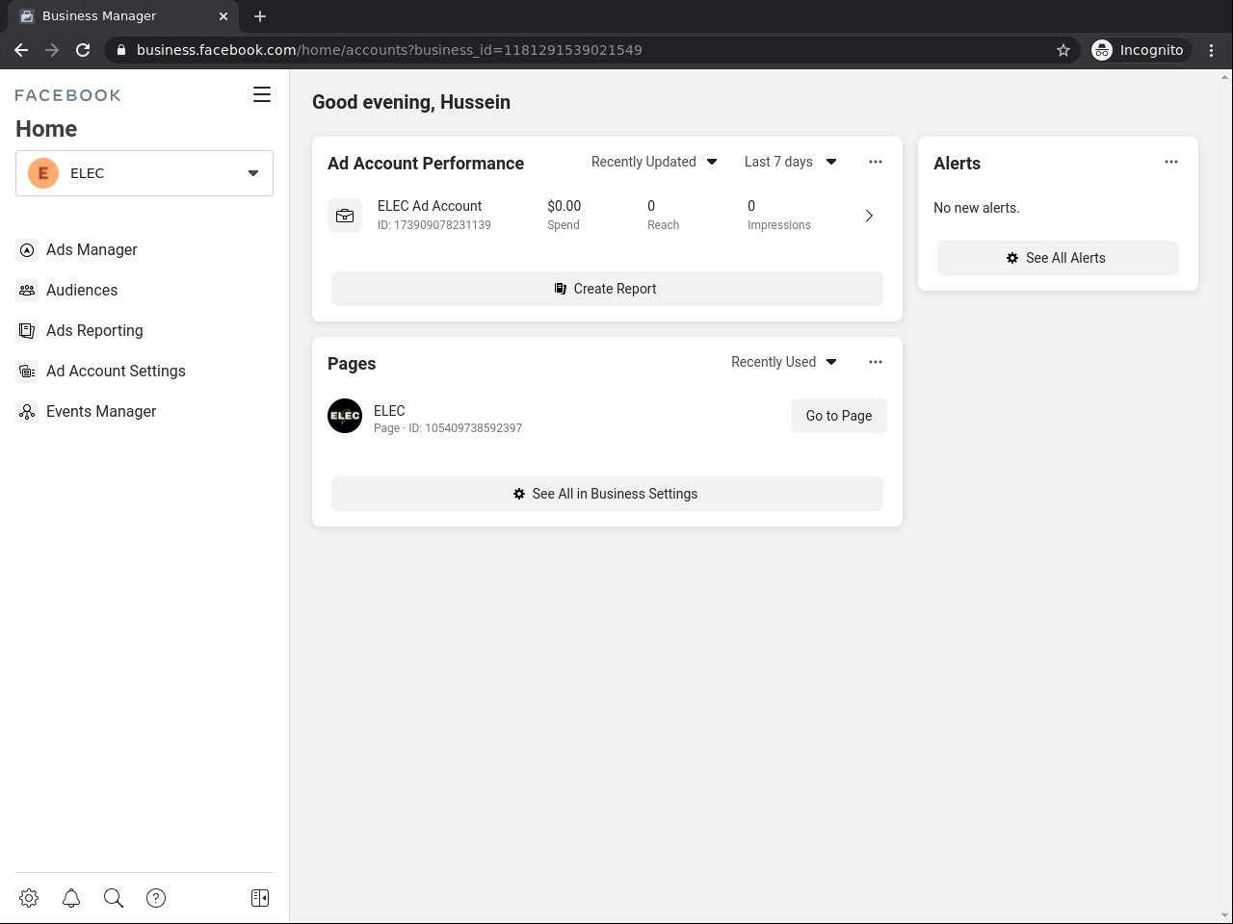Click the Create Report button
1233x924 pixels.
(607, 289)
